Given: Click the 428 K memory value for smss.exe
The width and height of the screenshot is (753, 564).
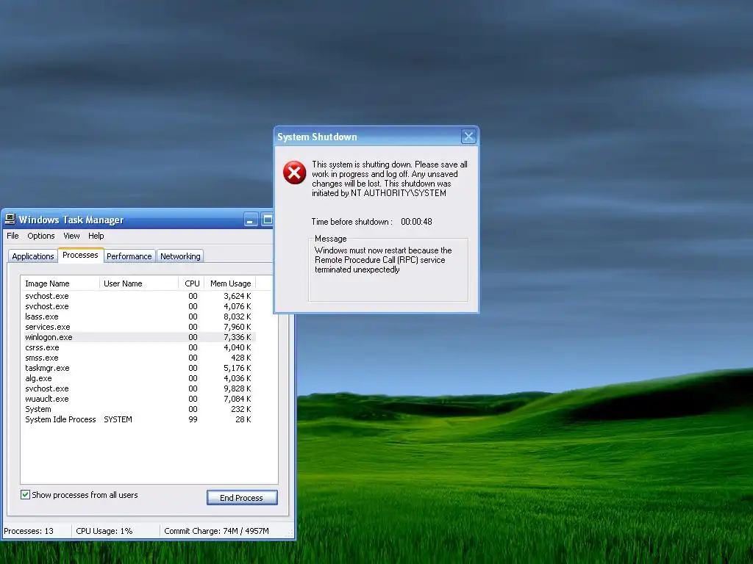Looking at the screenshot, I should pos(241,358).
